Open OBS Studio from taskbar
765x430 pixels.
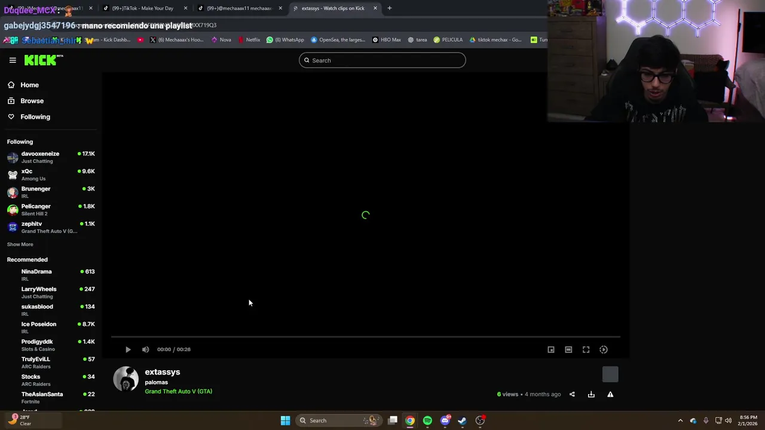(x=480, y=420)
